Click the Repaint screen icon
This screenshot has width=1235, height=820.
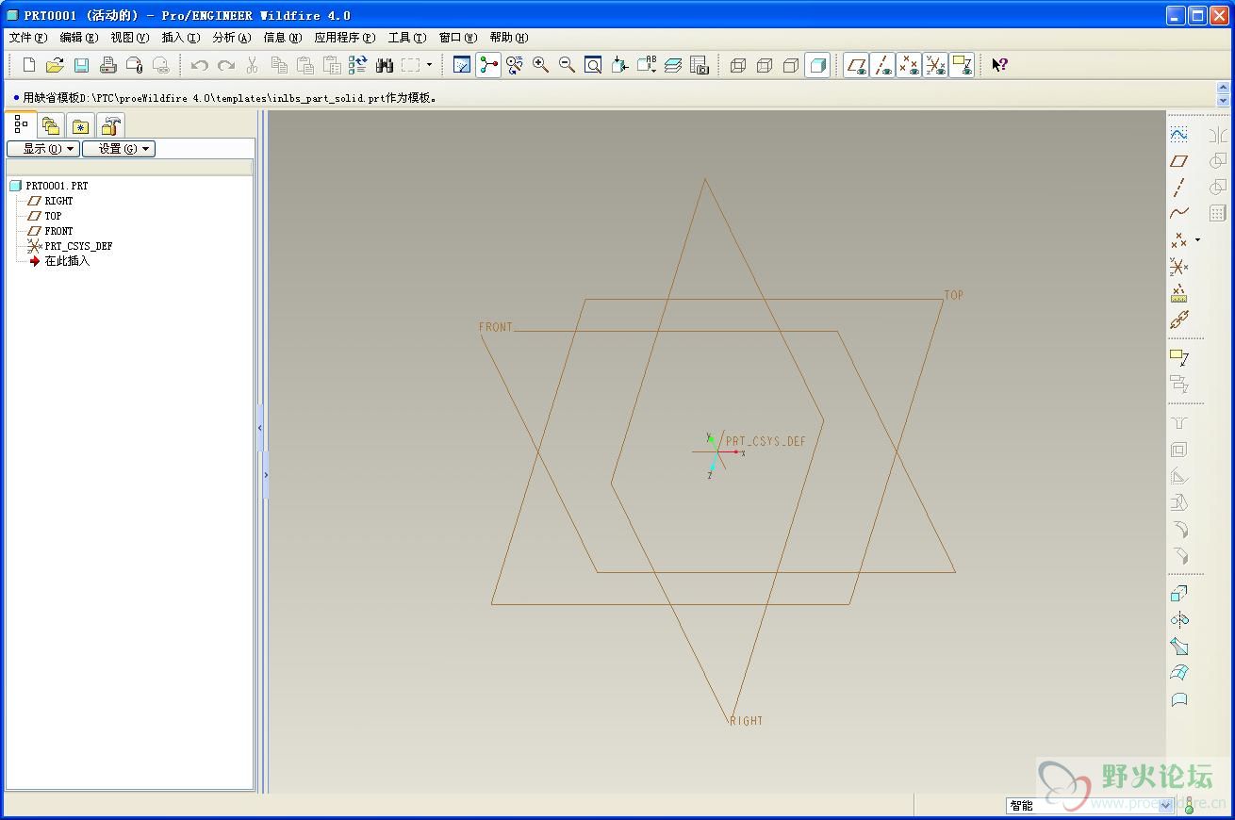coord(462,65)
